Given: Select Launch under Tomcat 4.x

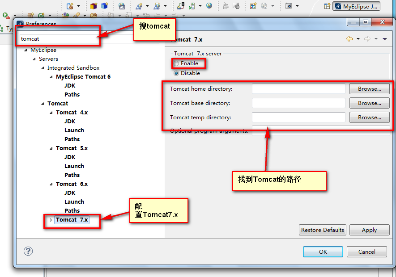Looking at the screenshot, I should tap(74, 130).
